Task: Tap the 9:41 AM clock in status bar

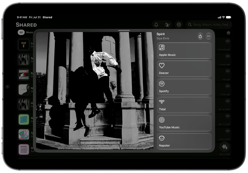Action: [x=22, y=17]
